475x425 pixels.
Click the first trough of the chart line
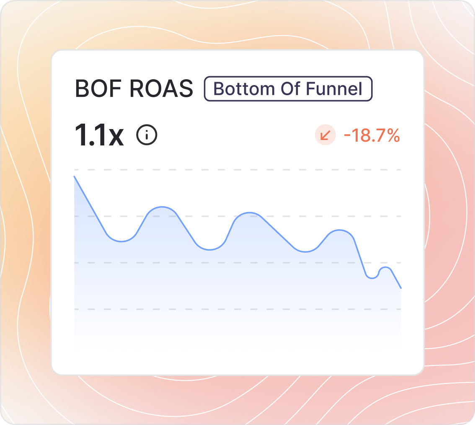(x=121, y=241)
